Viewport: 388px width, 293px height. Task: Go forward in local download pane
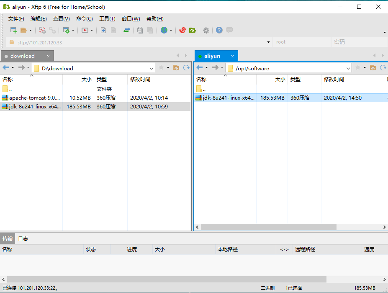21,67
